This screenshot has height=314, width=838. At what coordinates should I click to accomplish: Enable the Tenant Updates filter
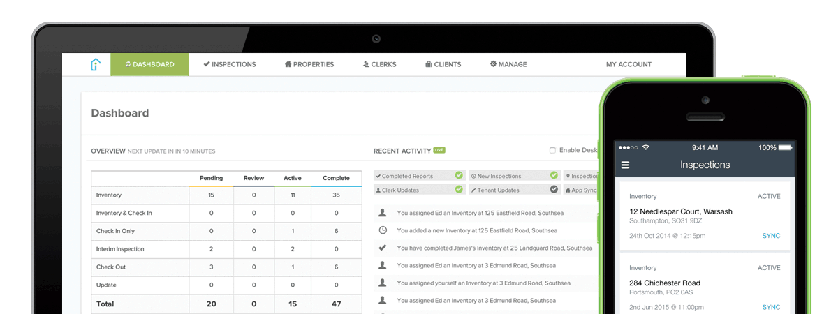[x=554, y=190]
